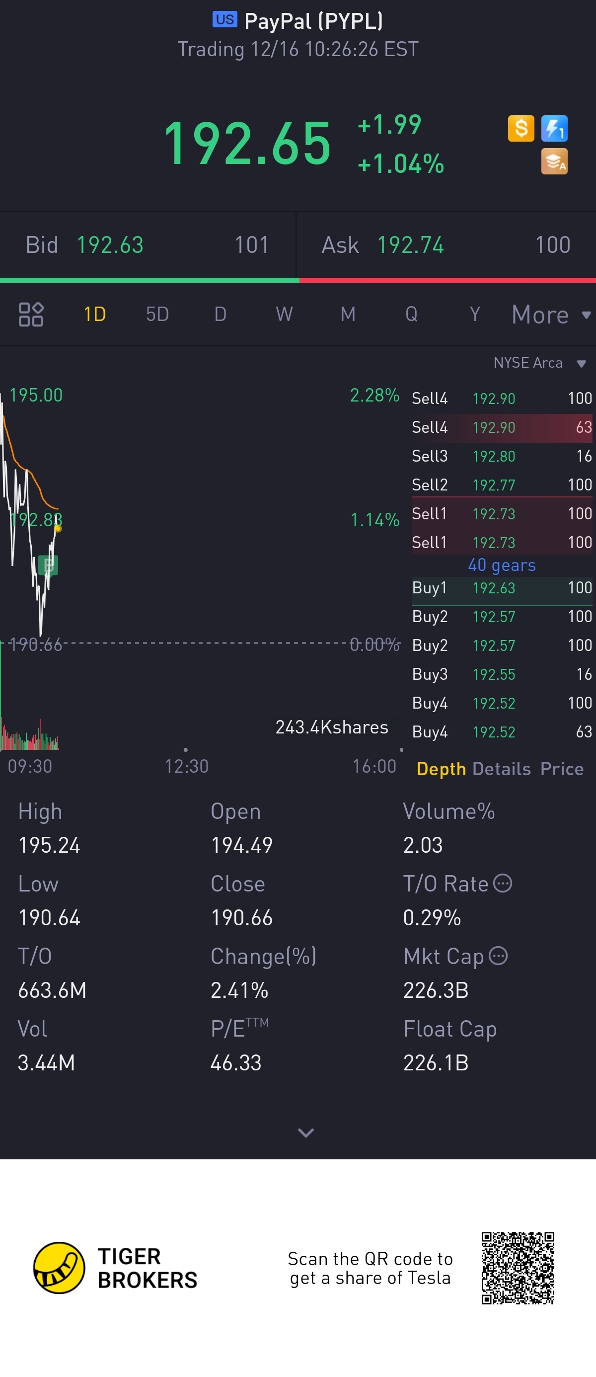596x1377 pixels.
Task: Tap the current price 192.65
Action: tap(247, 143)
